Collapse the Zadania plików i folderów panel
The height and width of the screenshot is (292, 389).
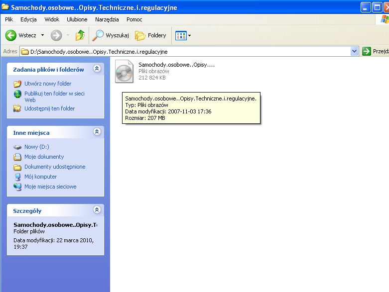pyautogui.click(x=97, y=69)
